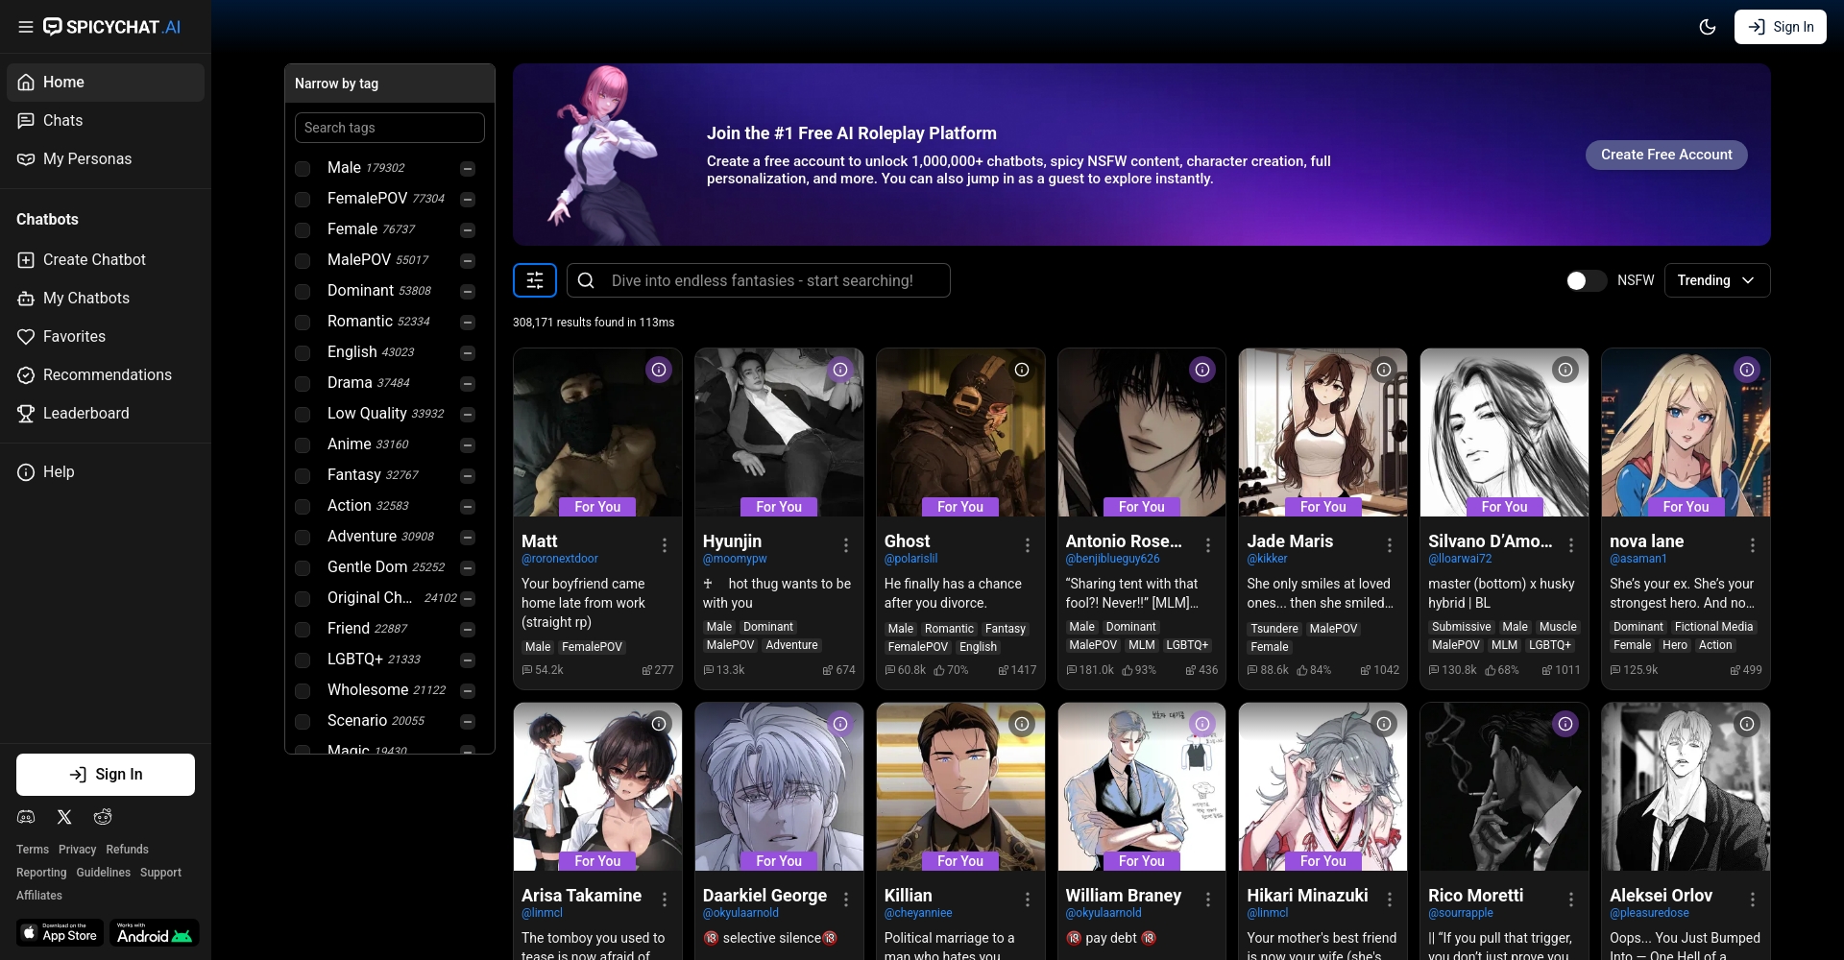The image size is (1844, 960).
Task: Open Recommendations in sidebar
Action: (x=106, y=375)
